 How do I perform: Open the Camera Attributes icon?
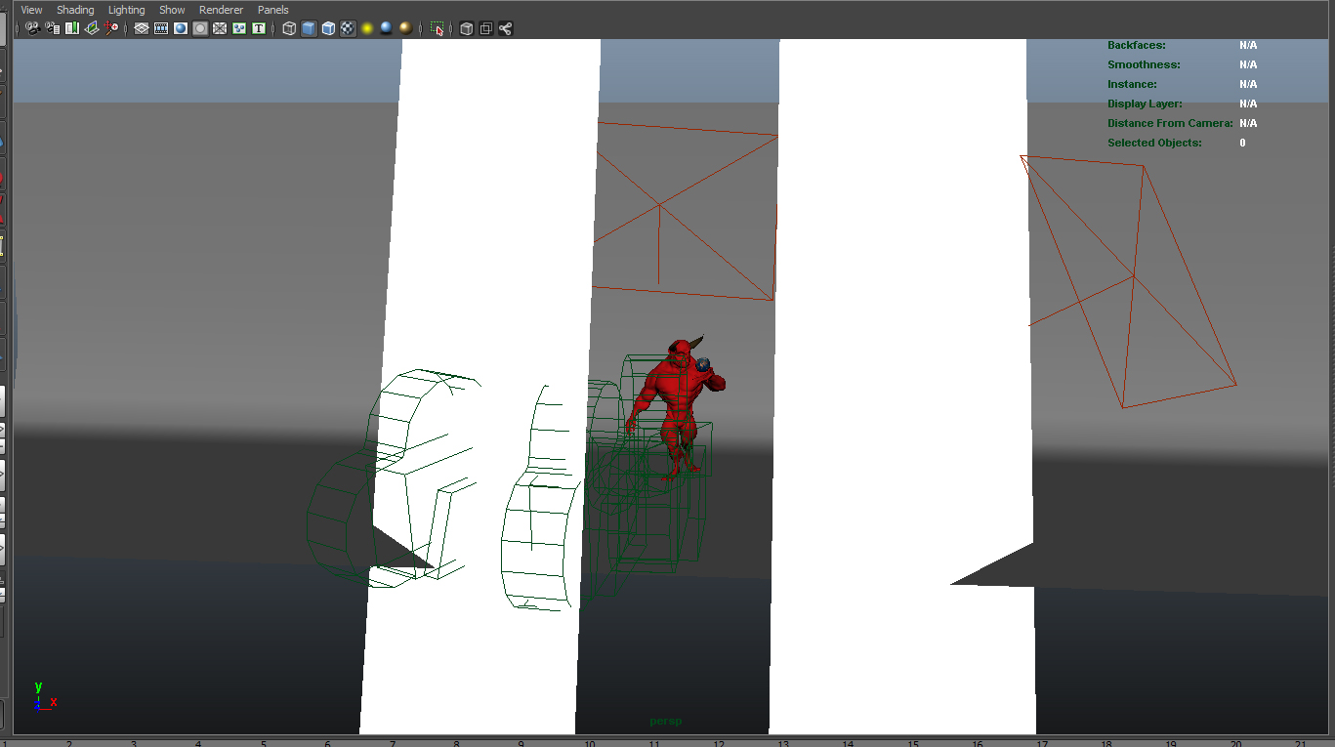(52, 28)
